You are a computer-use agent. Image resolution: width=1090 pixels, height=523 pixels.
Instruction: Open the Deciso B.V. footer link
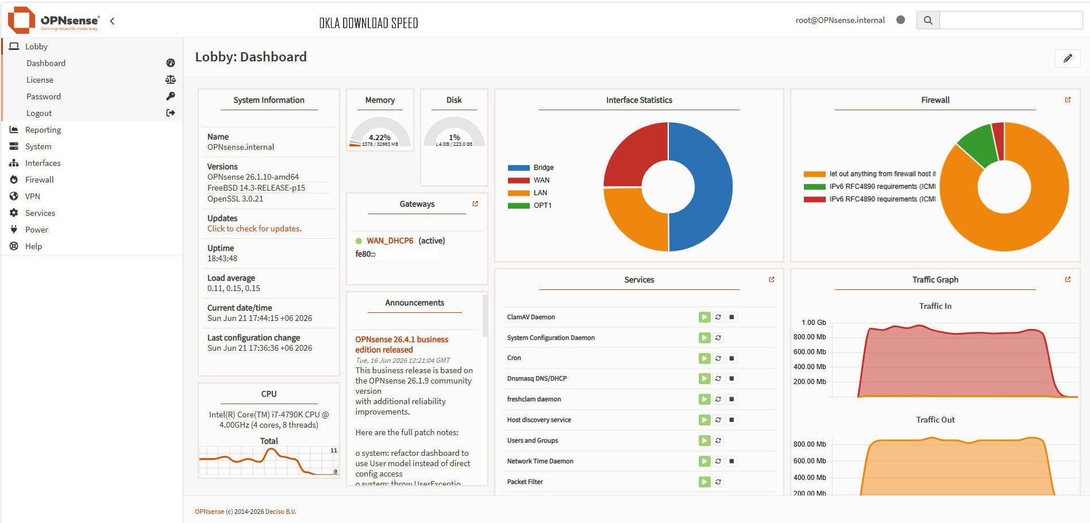[x=280, y=512]
